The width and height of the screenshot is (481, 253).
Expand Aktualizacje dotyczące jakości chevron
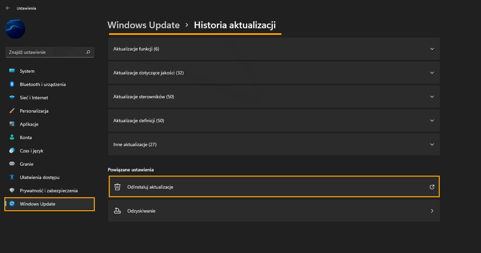pos(432,73)
